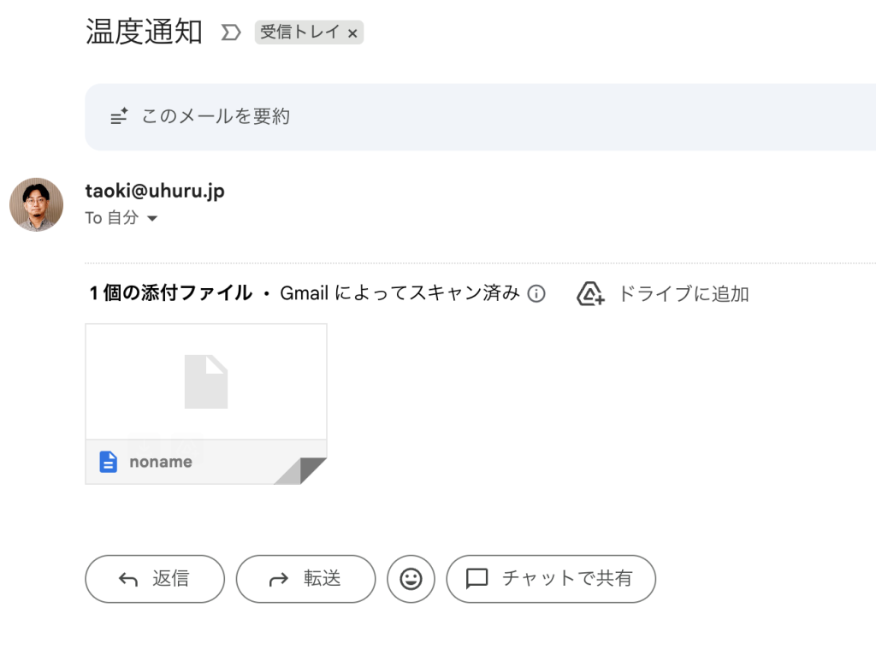This screenshot has height=649, width=876.
Task: Click the blue document icon beside noname
Action: tap(109, 462)
